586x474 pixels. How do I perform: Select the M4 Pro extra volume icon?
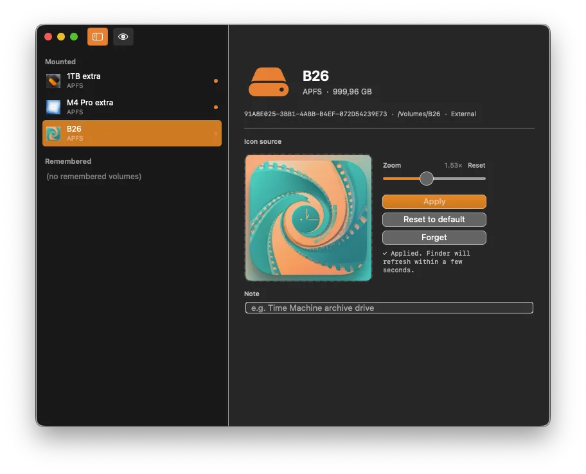(x=53, y=107)
